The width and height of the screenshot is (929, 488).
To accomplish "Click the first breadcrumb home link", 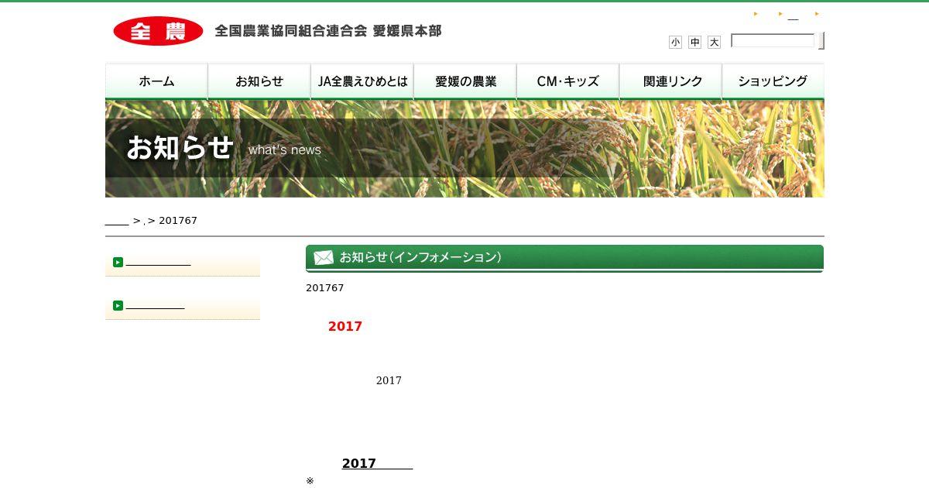I will [117, 221].
